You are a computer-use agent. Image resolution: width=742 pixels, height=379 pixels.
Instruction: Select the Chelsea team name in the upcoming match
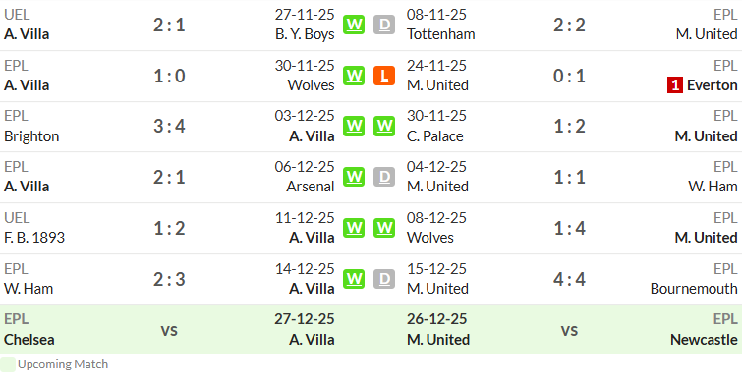coord(29,340)
